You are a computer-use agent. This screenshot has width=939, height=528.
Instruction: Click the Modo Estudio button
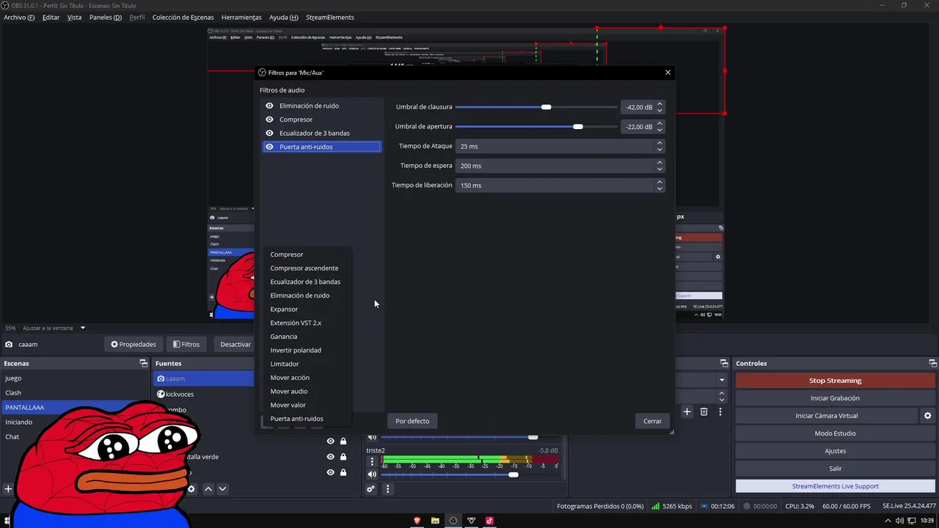[835, 433]
